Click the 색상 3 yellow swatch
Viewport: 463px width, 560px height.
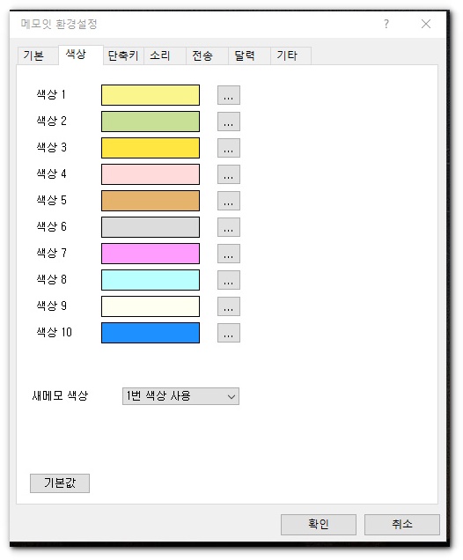click(151, 148)
